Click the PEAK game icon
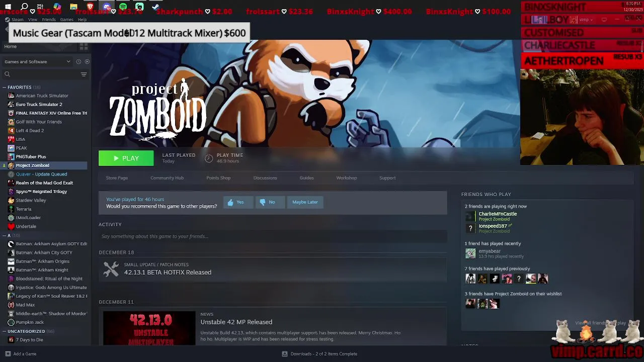Image resolution: width=644 pixels, height=362 pixels. click(x=11, y=148)
